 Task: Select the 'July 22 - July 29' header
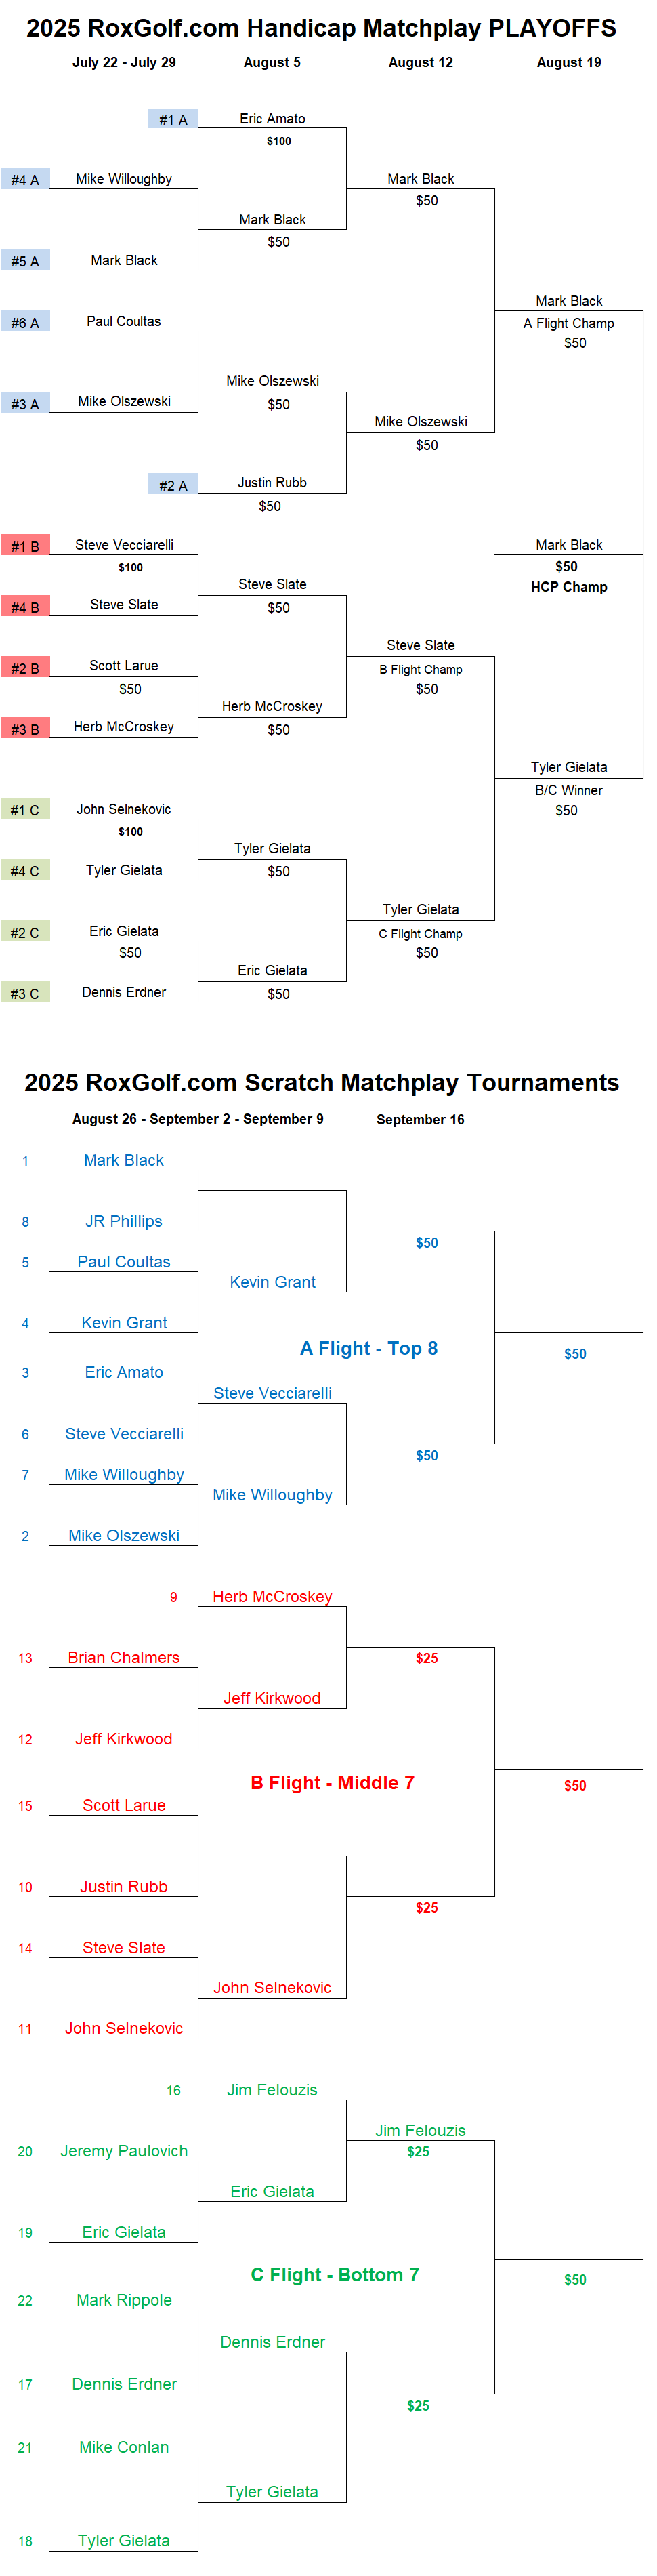point(124,62)
